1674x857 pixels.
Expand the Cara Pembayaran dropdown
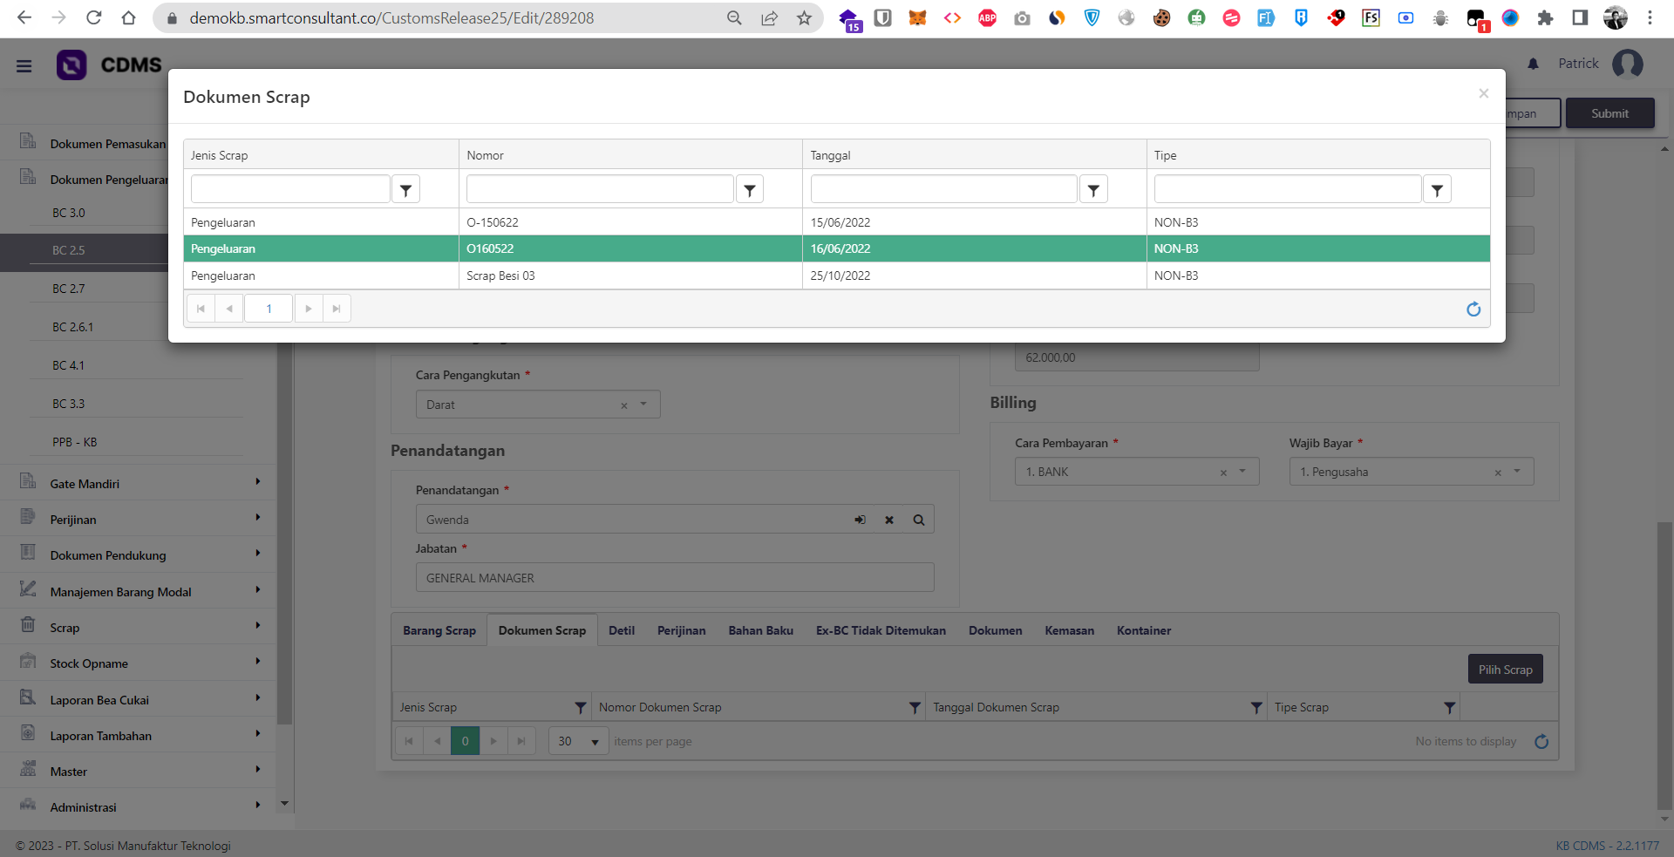[1242, 472]
